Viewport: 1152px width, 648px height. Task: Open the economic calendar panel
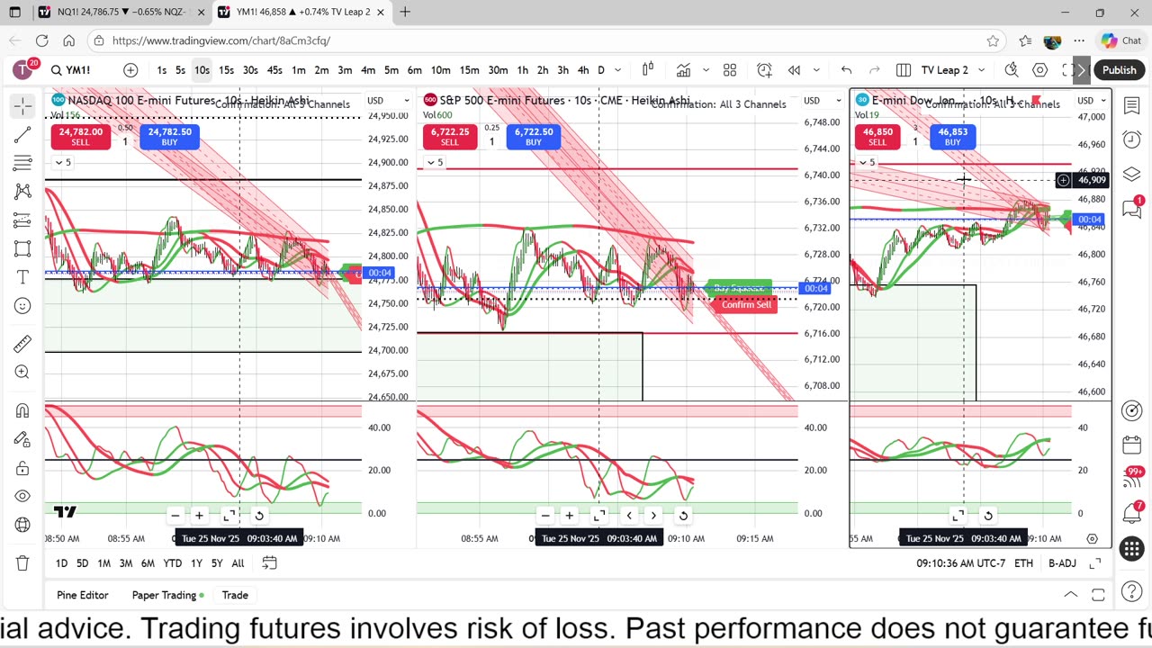click(1132, 445)
